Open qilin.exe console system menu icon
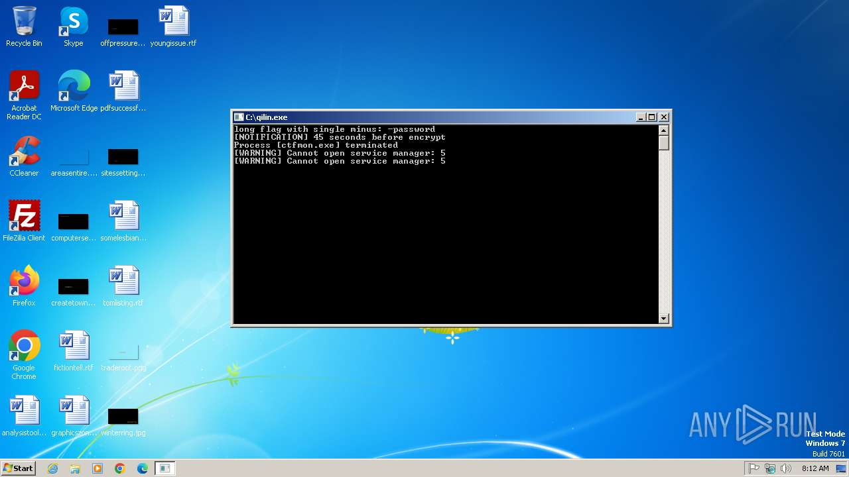The width and height of the screenshot is (849, 477). [x=239, y=117]
